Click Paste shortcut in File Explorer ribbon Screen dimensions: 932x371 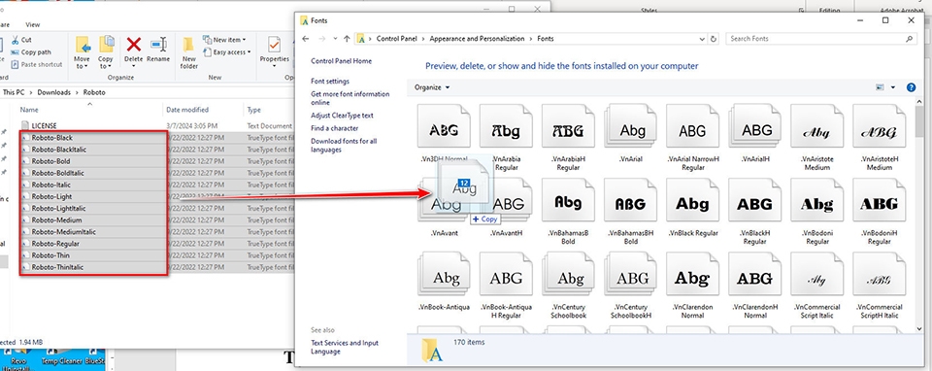point(36,64)
